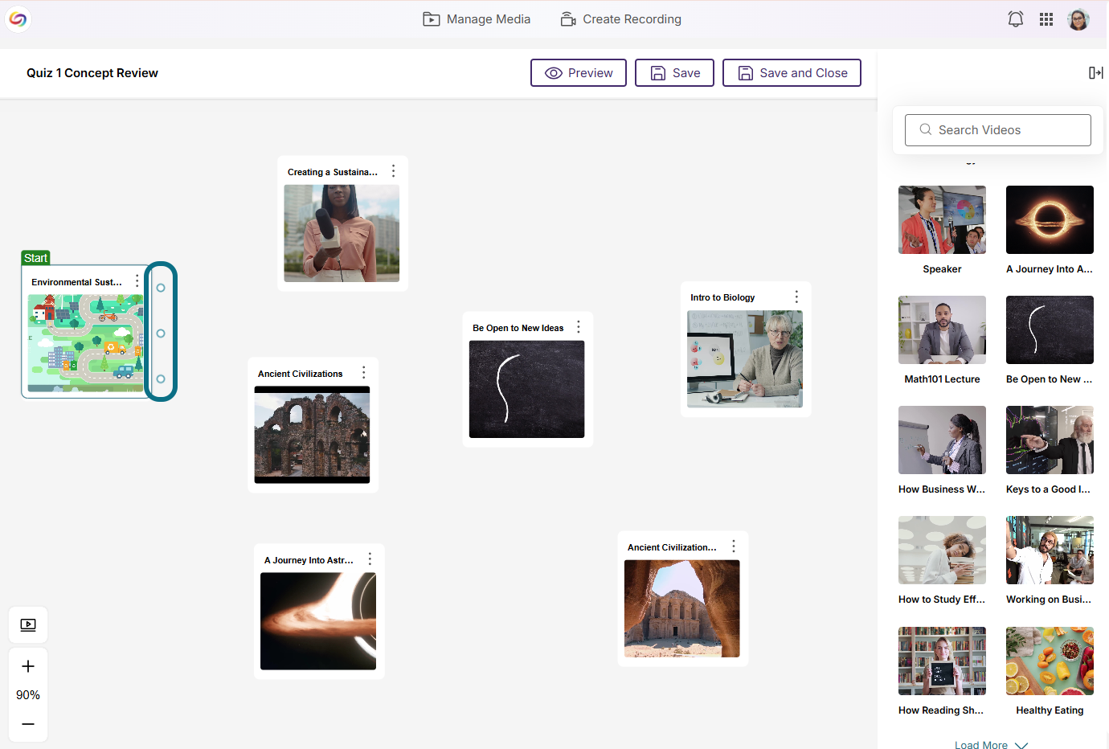Click the Save button
The image size is (1109, 749).
pos(674,73)
